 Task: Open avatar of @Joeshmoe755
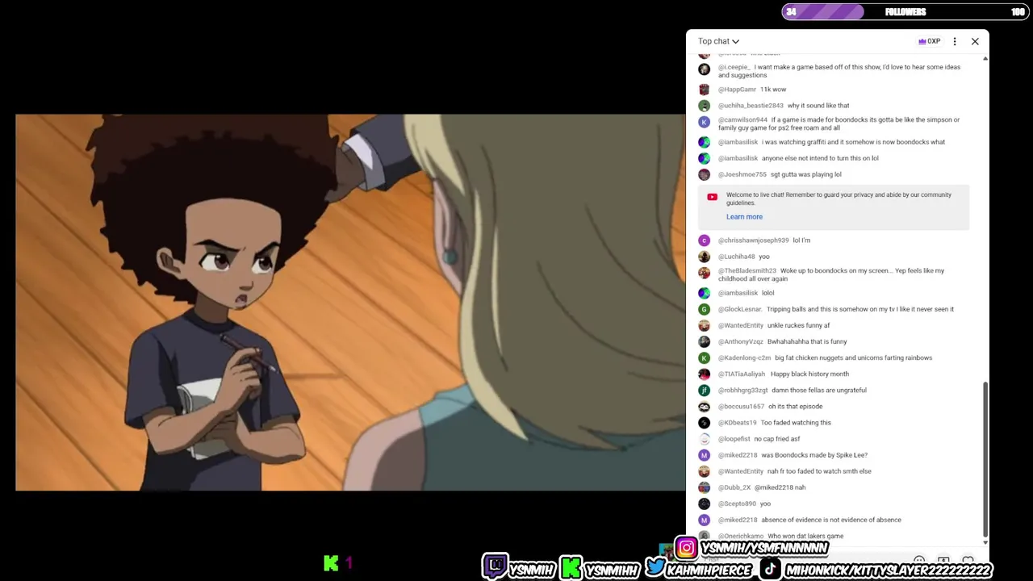point(704,174)
